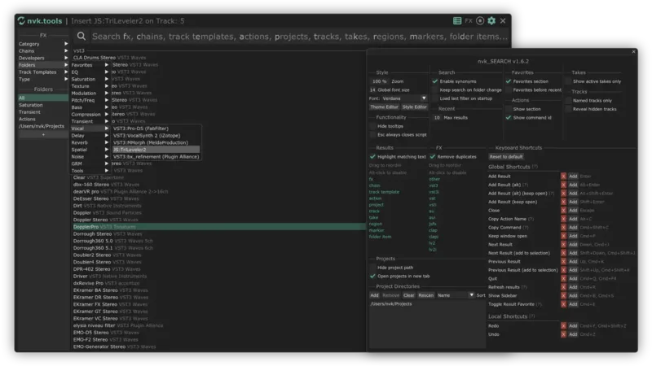This screenshot has height=366, width=652.
Task: Click red X for Keep window open shortcut
Action: tap(563, 236)
